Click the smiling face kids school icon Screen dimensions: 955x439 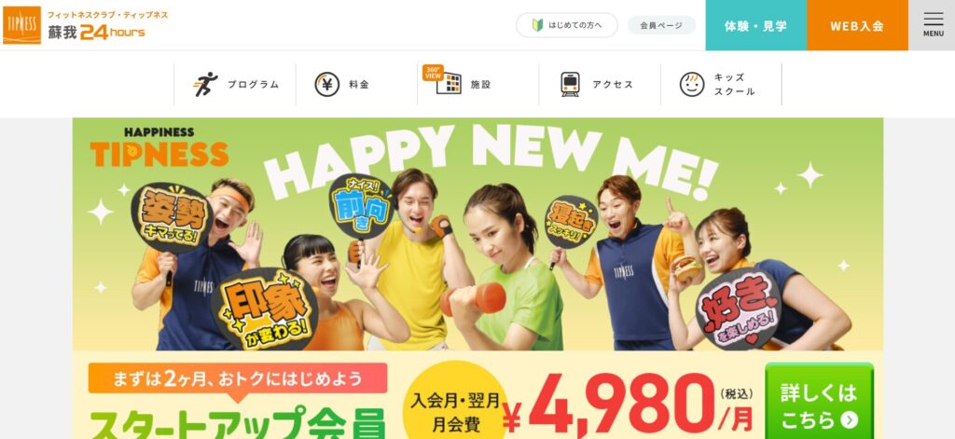[x=692, y=85]
